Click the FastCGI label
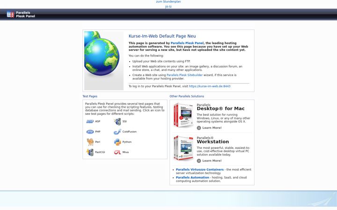 point(100,152)
